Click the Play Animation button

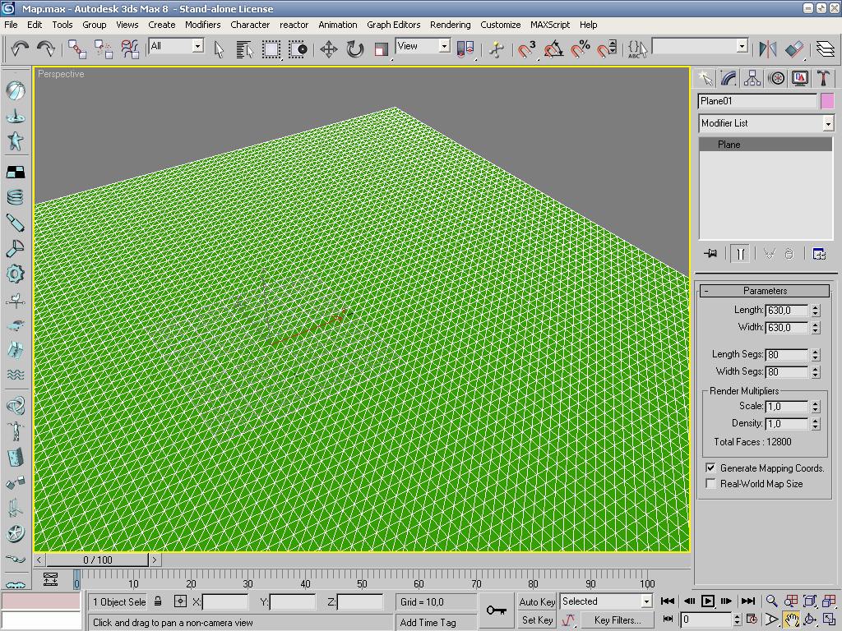tap(708, 601)
